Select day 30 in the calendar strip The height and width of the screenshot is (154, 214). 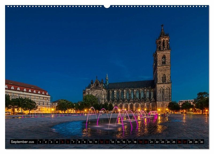(x=202, y=142)
